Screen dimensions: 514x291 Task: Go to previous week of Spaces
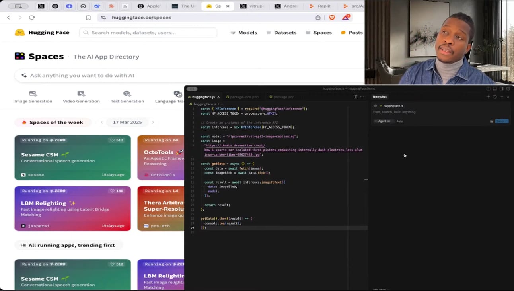(102, 122)
